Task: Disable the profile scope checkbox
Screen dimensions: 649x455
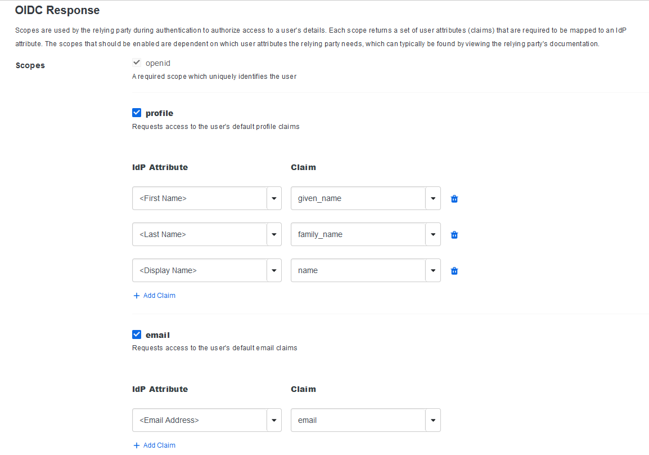Action: (137, 112)
